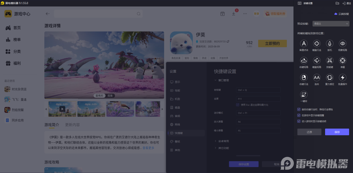Disable 使用 Esc 退出全屏和最大化 option
353x173 pixels.
point(237,105)
